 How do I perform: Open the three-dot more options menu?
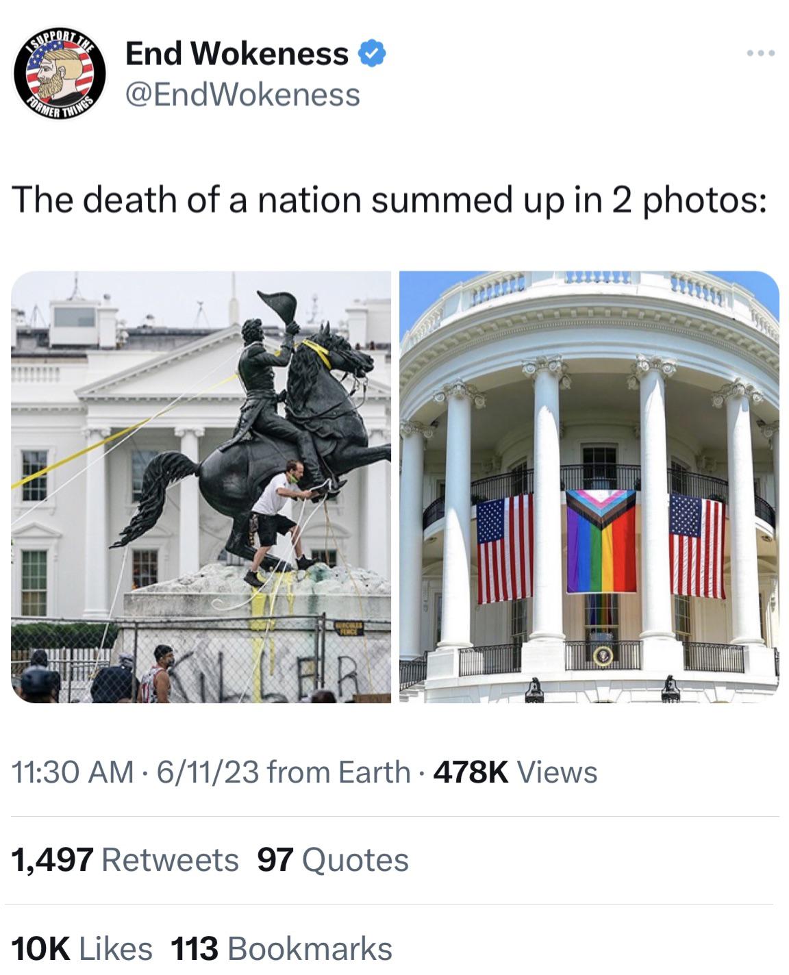coord(762,53)
